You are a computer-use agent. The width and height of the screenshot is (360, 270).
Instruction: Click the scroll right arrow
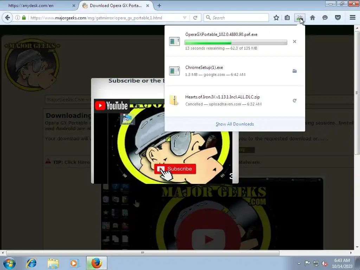click(351, 253)
